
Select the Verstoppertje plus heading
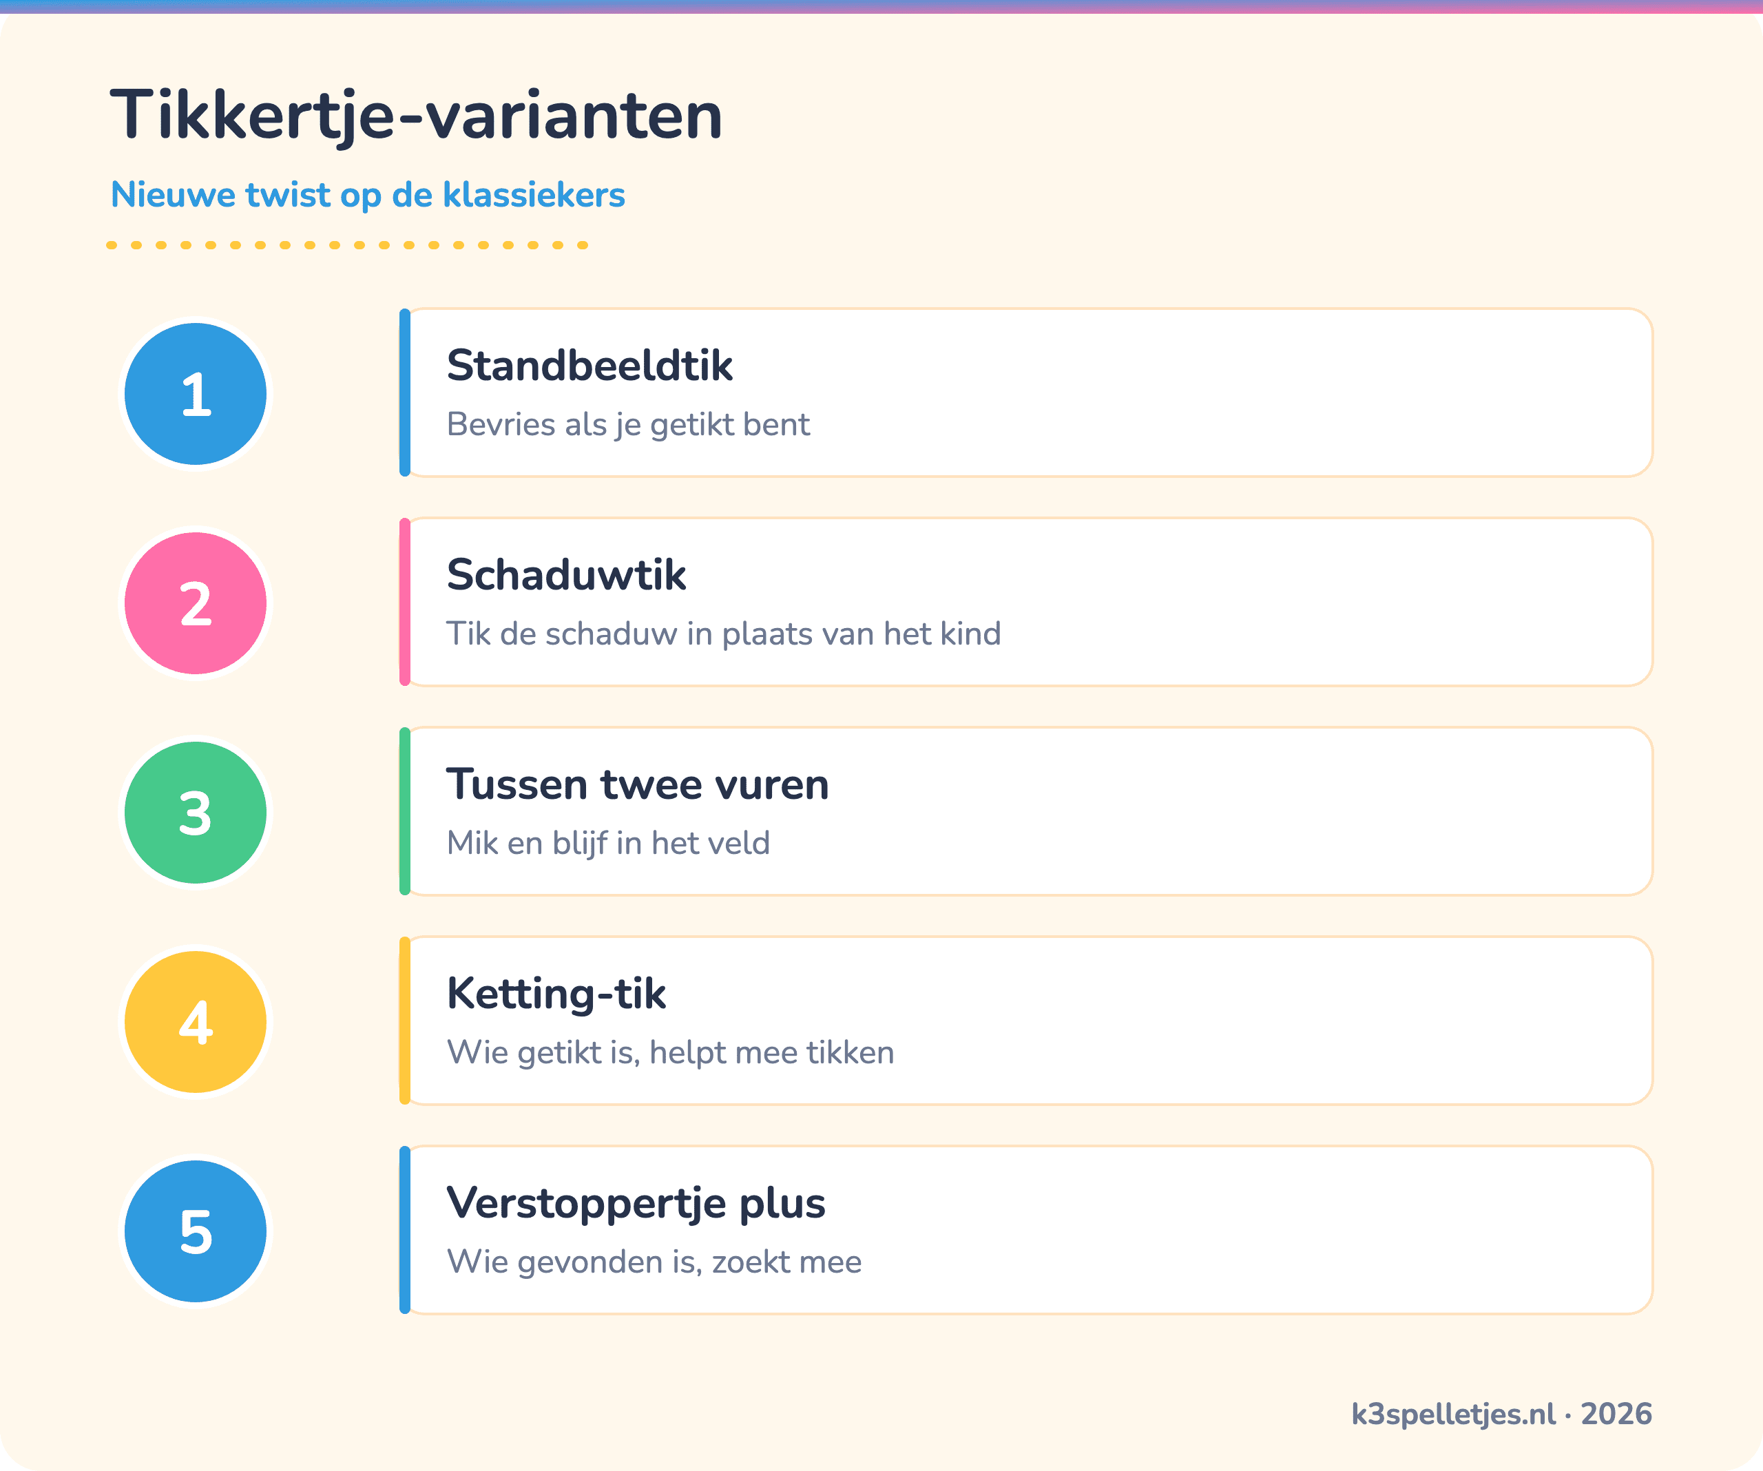[x=636, y=1205]
